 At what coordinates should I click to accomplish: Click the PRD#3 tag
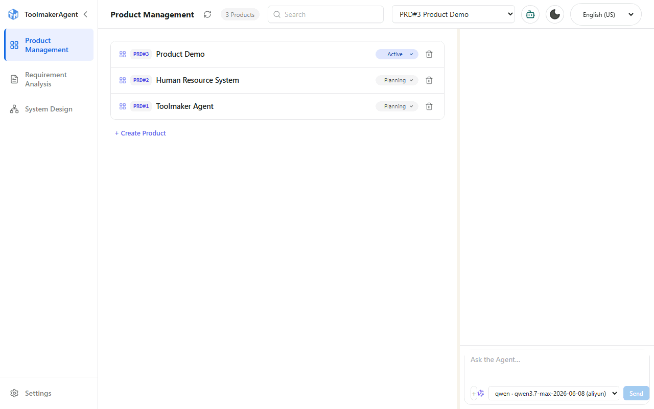tap(141, 54)
